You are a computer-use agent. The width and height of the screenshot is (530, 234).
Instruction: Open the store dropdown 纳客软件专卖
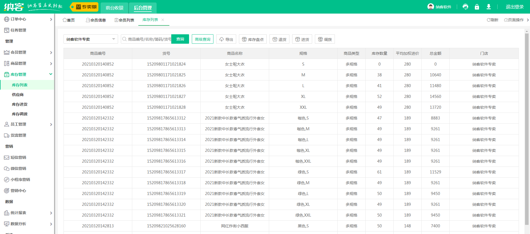pyautogui.click(x=91, y=39)
